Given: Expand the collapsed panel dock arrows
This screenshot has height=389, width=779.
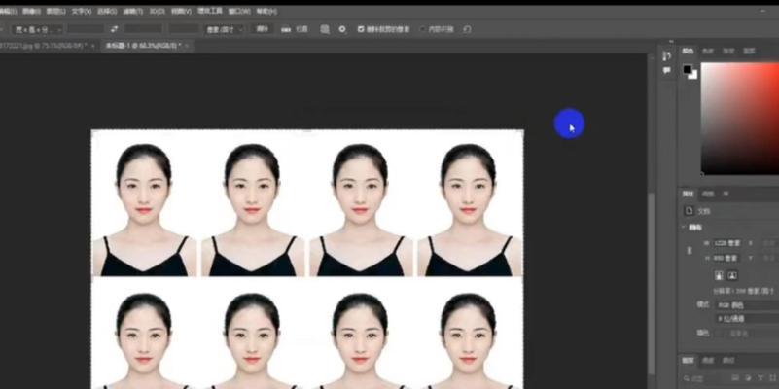Looking at the screenshot, I should coord(671,42).
